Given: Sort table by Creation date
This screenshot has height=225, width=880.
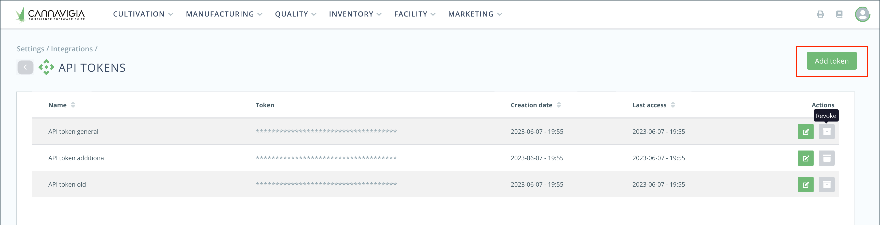Looking at the screenshot, I should pos(559,105).
